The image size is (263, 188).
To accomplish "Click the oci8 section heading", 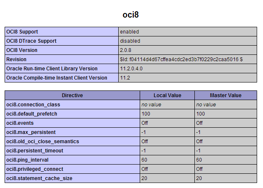I will (130, 15).
